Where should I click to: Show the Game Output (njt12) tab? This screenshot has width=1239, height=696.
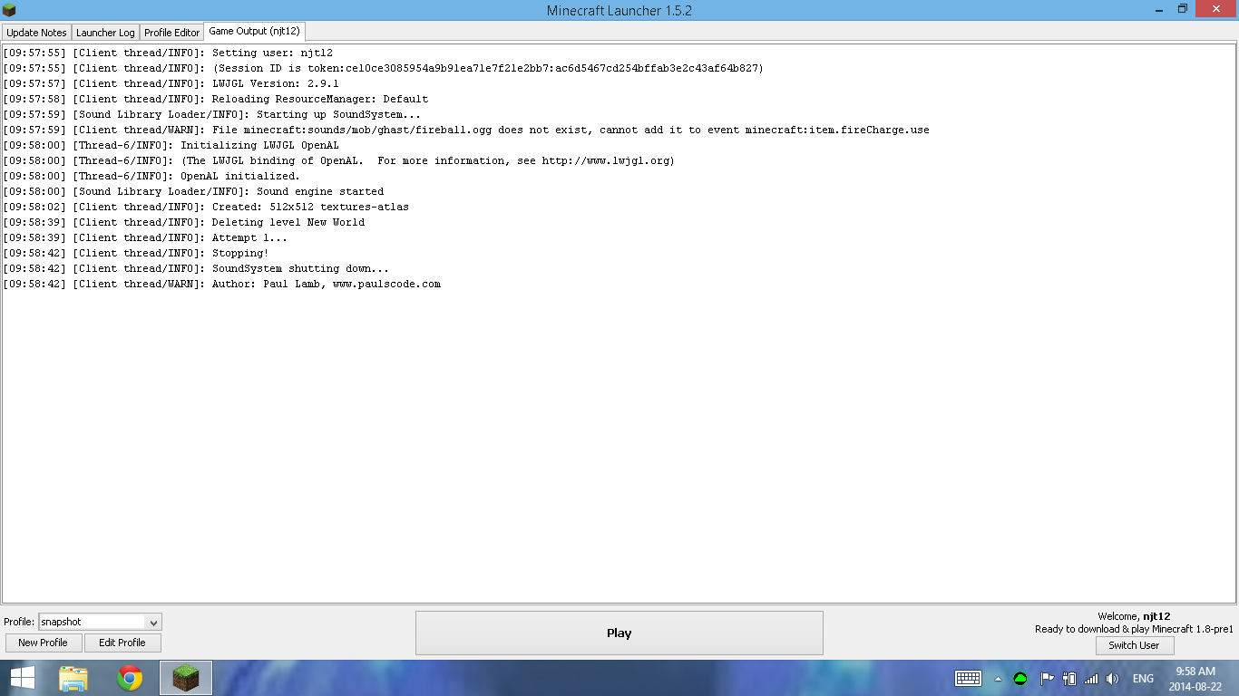tap(254, 31)
